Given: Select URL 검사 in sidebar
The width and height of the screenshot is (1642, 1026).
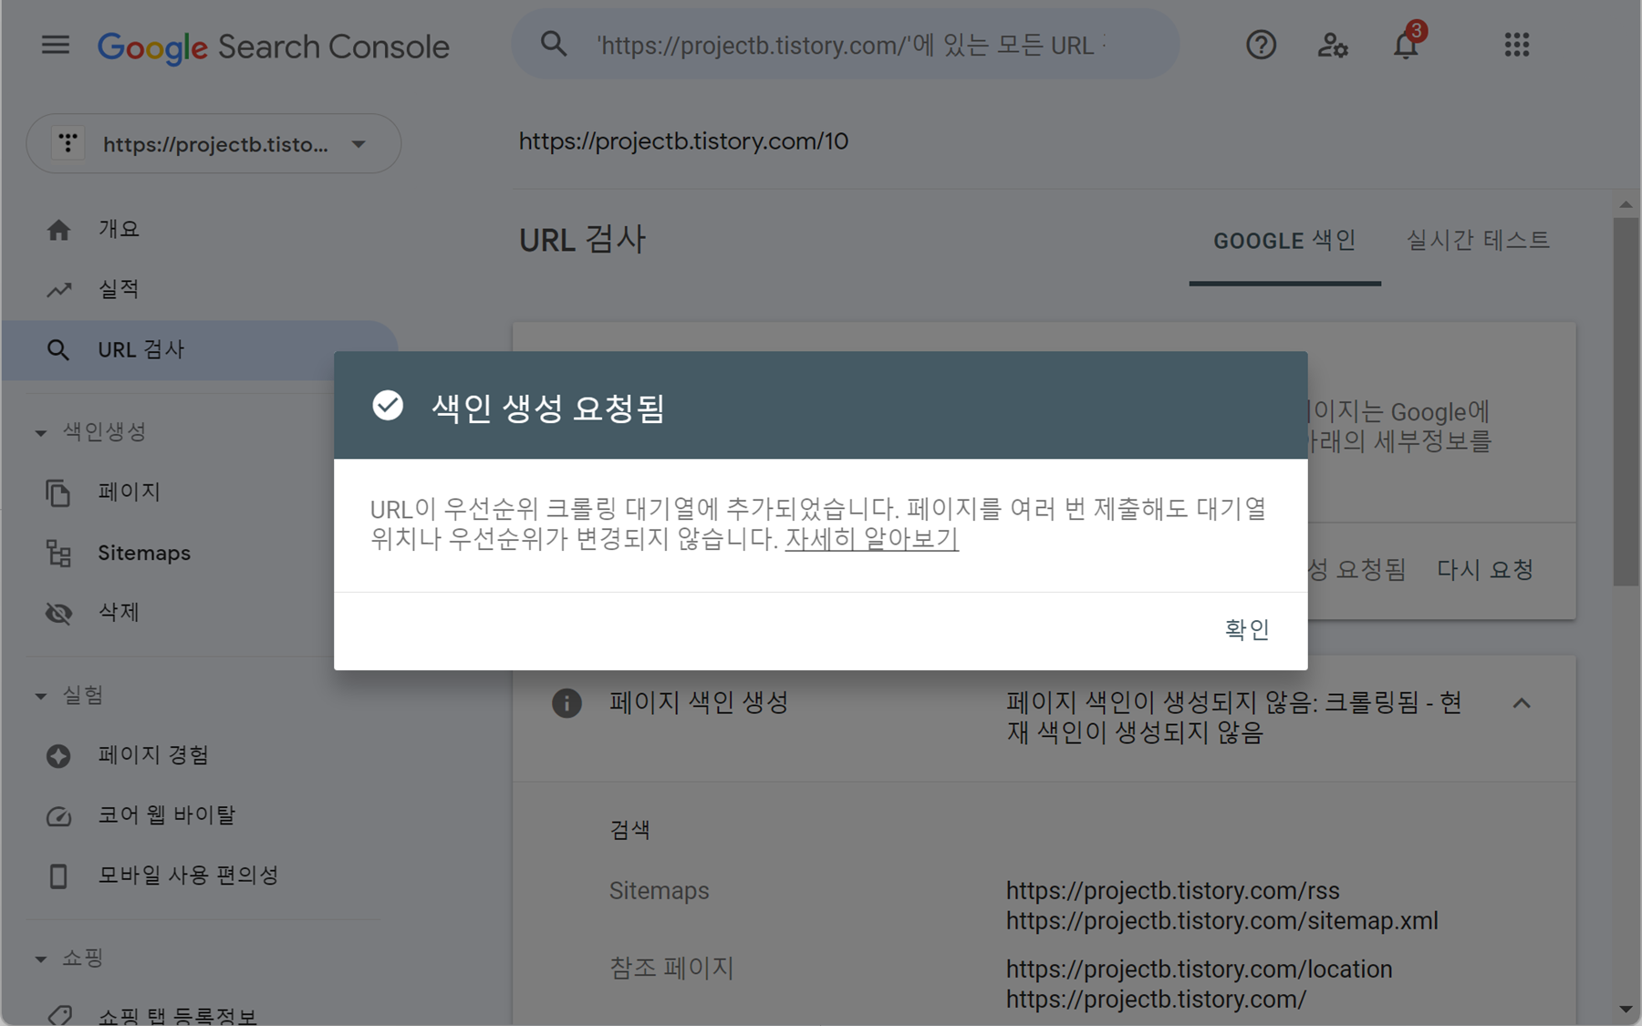Looking at the screenshot, I should click(201, 350).
